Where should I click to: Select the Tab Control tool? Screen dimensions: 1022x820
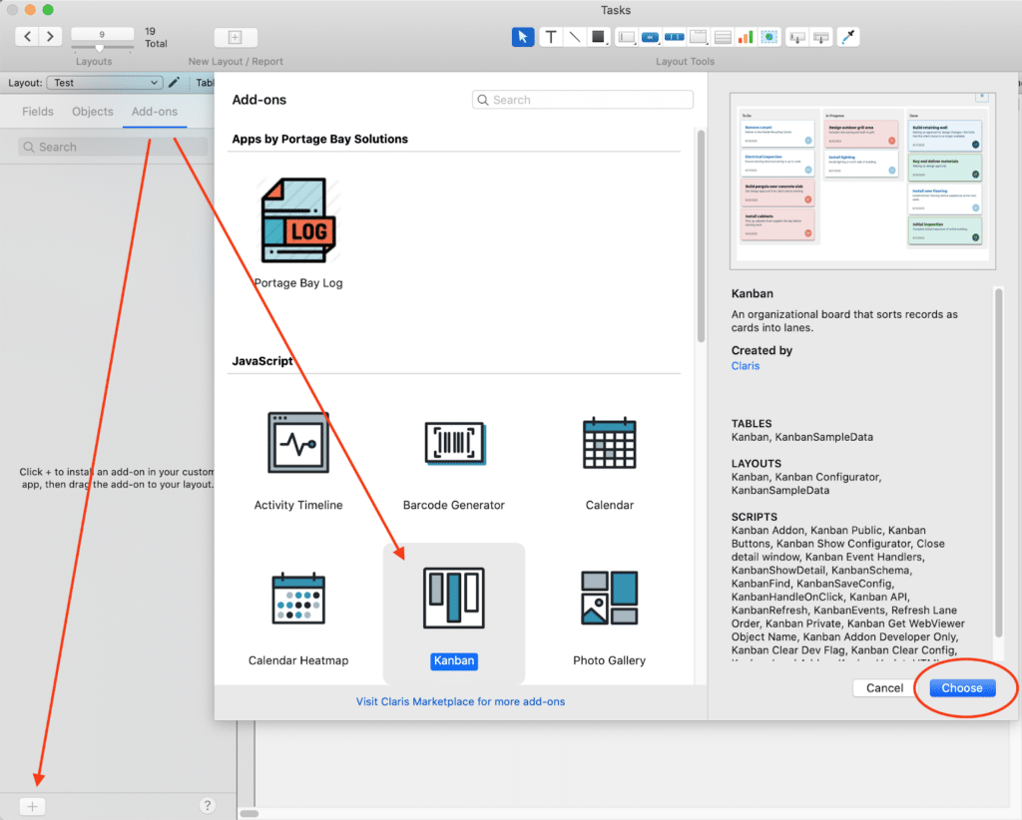[698, 37]
